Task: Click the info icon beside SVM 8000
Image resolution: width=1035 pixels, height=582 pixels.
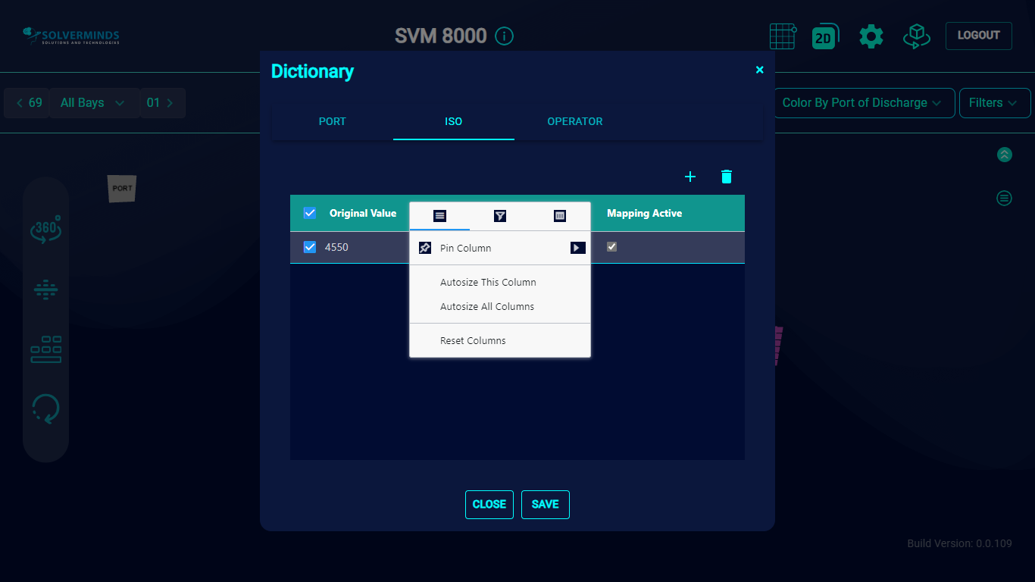Action: [x=504, y=36]
